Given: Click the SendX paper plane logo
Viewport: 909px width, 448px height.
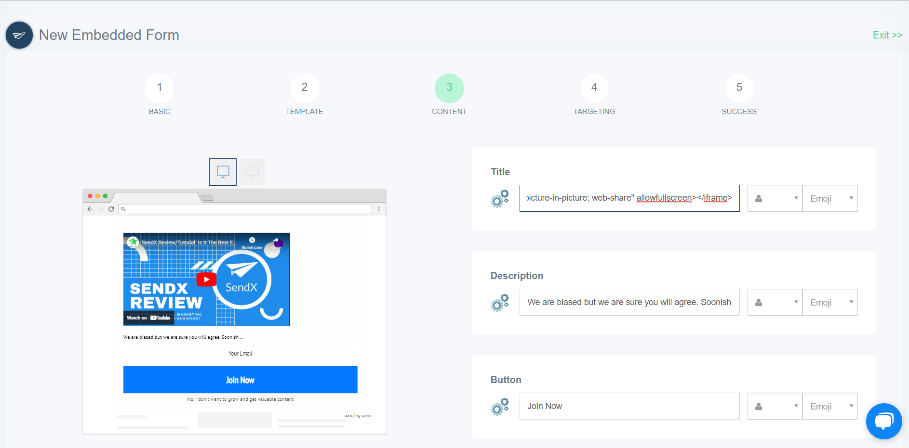Looking at the screenshot, I should [x=19, y=35].
